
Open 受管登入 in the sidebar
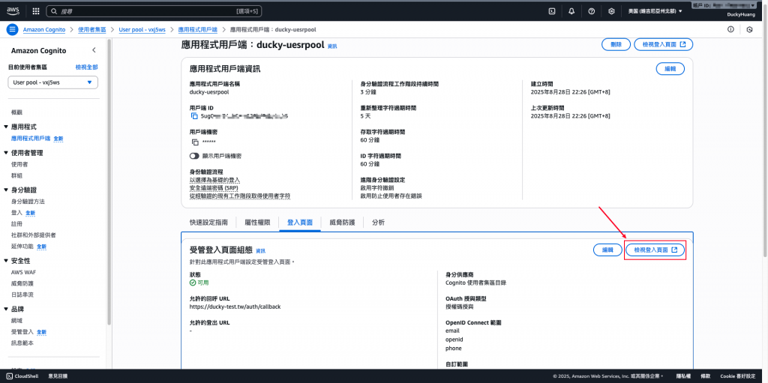22,331
